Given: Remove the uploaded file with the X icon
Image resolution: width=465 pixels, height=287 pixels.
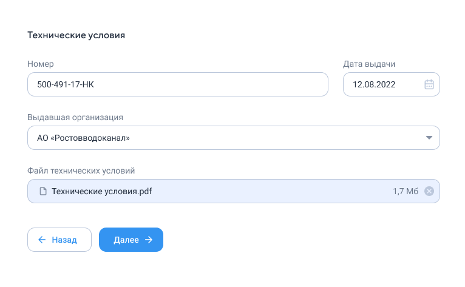Looking at the screenshot, I should 429,191.
